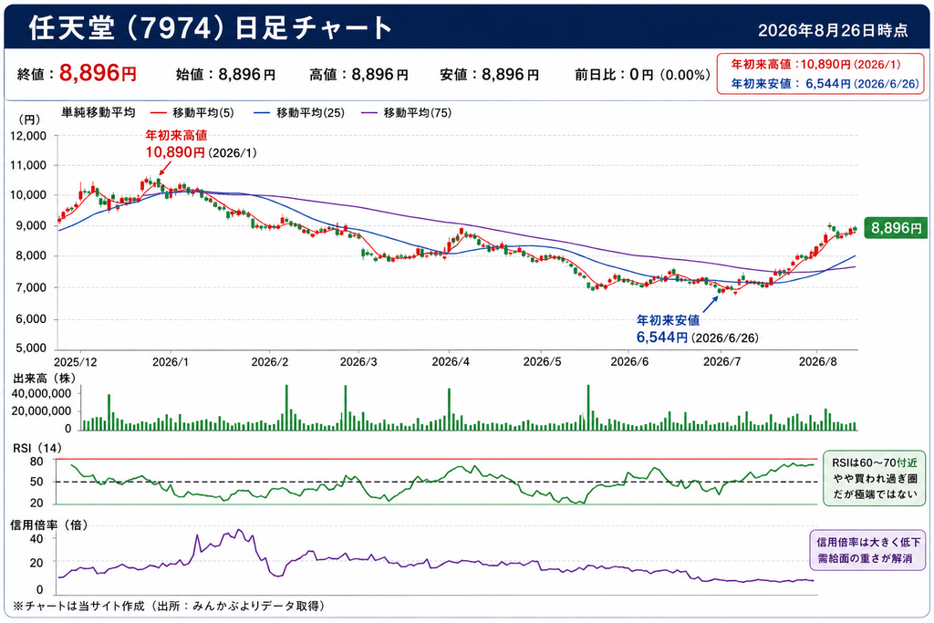Click the RSI 50 axis label
Image resolution: width=934 pixels, height=623 pixels.
(x=36, y=482)
